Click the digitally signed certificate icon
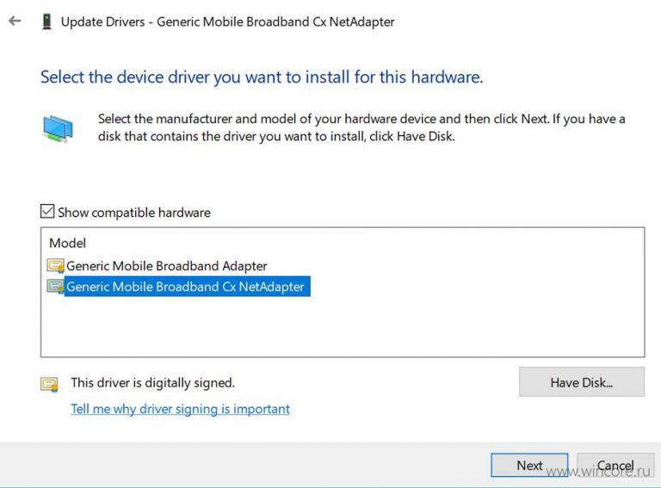This screenshot has height=488, width=661. 49,384
